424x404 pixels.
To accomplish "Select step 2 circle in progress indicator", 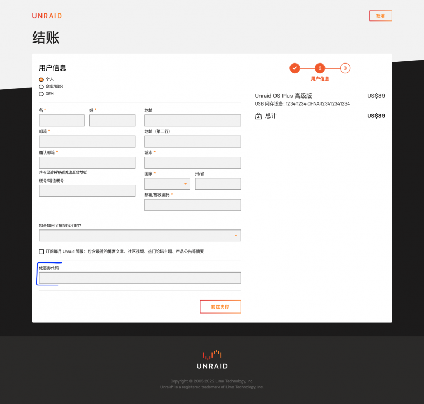I will click(x=320, y=68).
